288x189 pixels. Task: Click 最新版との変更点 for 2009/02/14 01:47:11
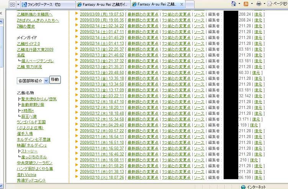[x=143, y=32]
